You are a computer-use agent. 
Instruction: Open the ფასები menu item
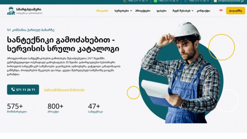pos(161,11)
